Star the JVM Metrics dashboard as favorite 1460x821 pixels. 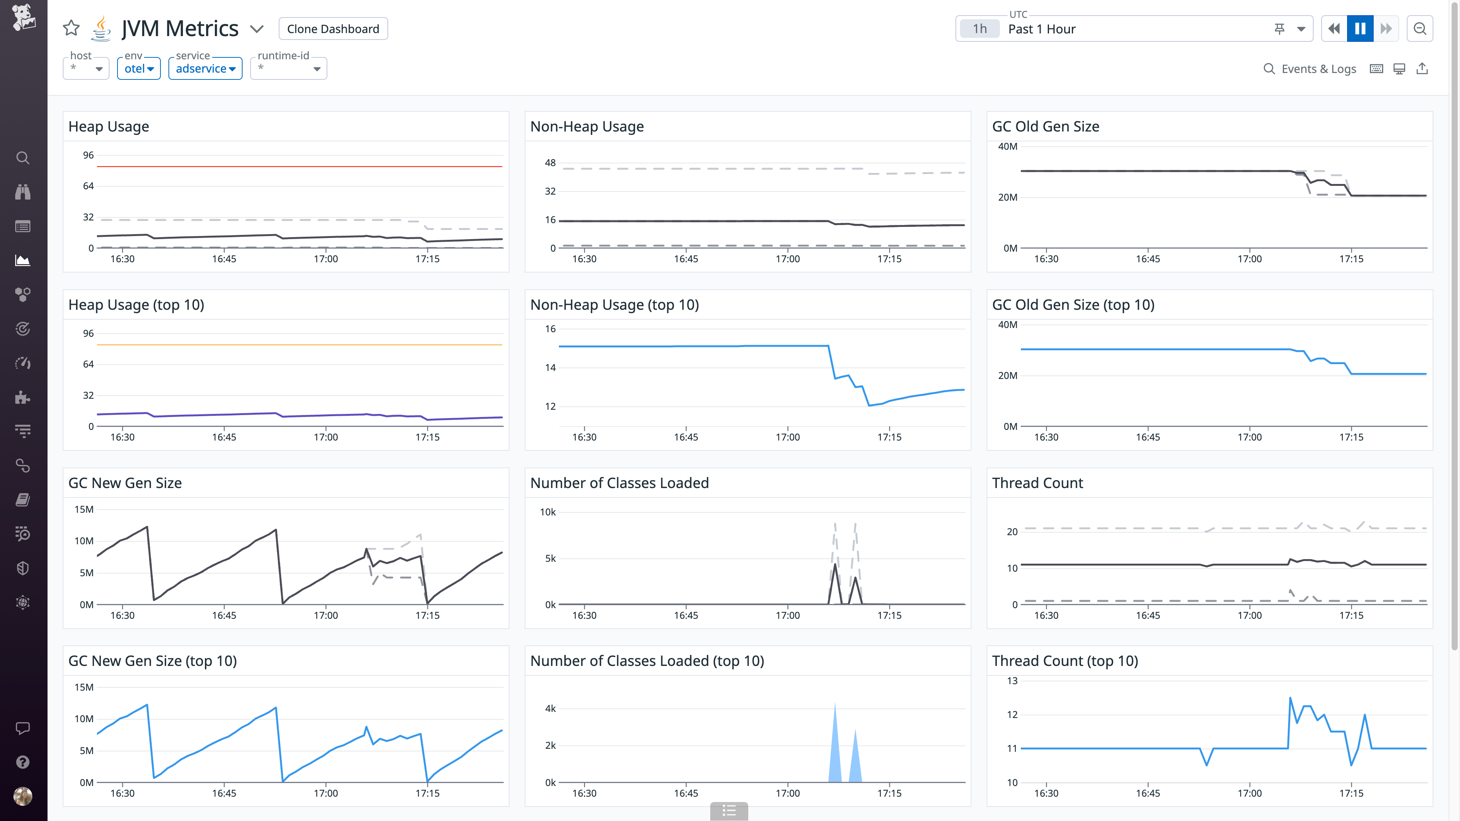pyautogui.click(x=71, y=28)
